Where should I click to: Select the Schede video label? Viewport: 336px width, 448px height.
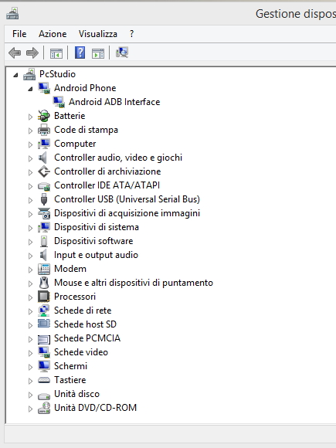coord(81,352)
